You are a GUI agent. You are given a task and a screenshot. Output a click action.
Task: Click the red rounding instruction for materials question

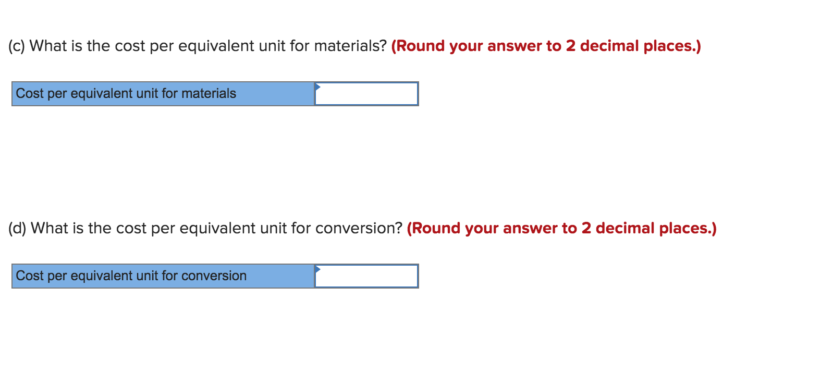click(546, 46)
